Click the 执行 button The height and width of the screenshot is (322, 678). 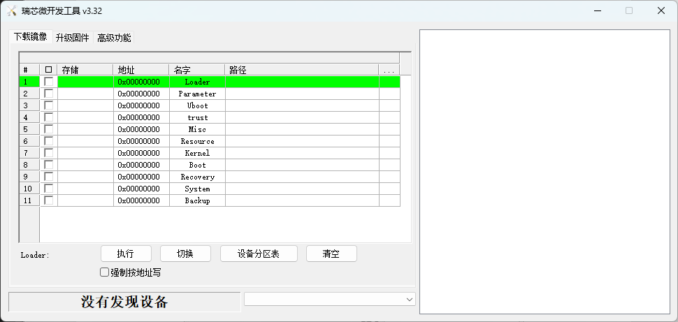[x=126, y=254]
